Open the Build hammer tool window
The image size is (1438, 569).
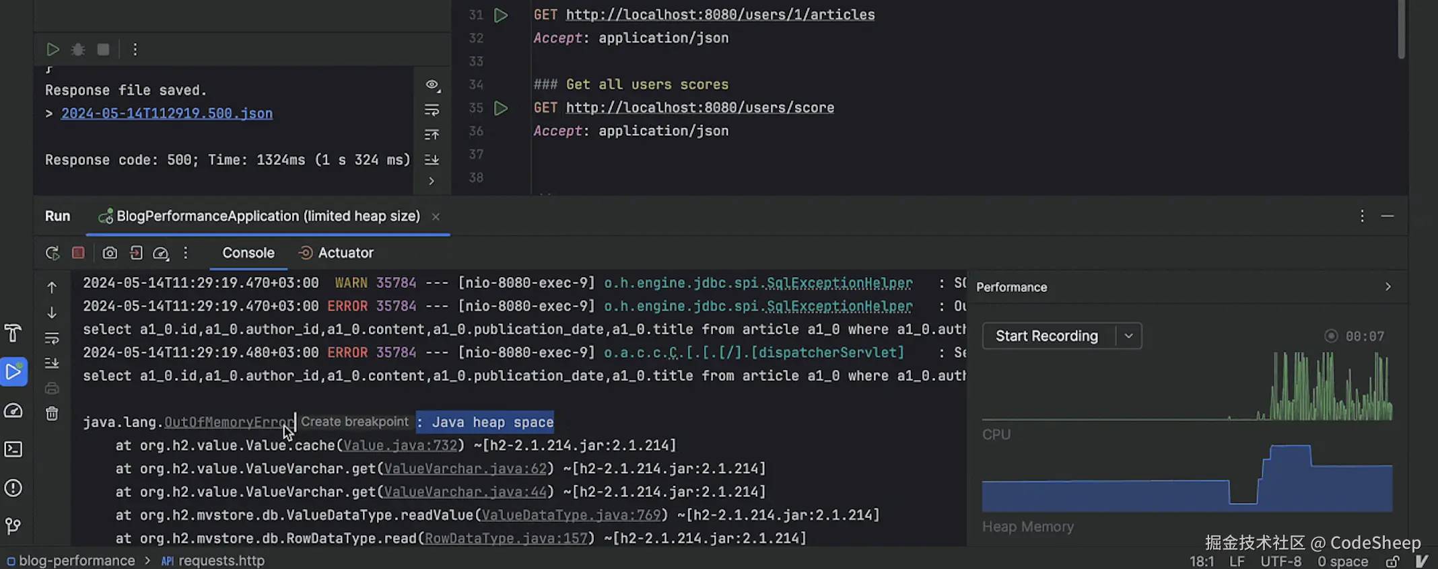(x=13, y=333)
